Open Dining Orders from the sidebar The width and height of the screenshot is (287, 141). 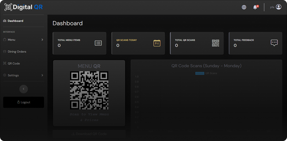[17, 52]
